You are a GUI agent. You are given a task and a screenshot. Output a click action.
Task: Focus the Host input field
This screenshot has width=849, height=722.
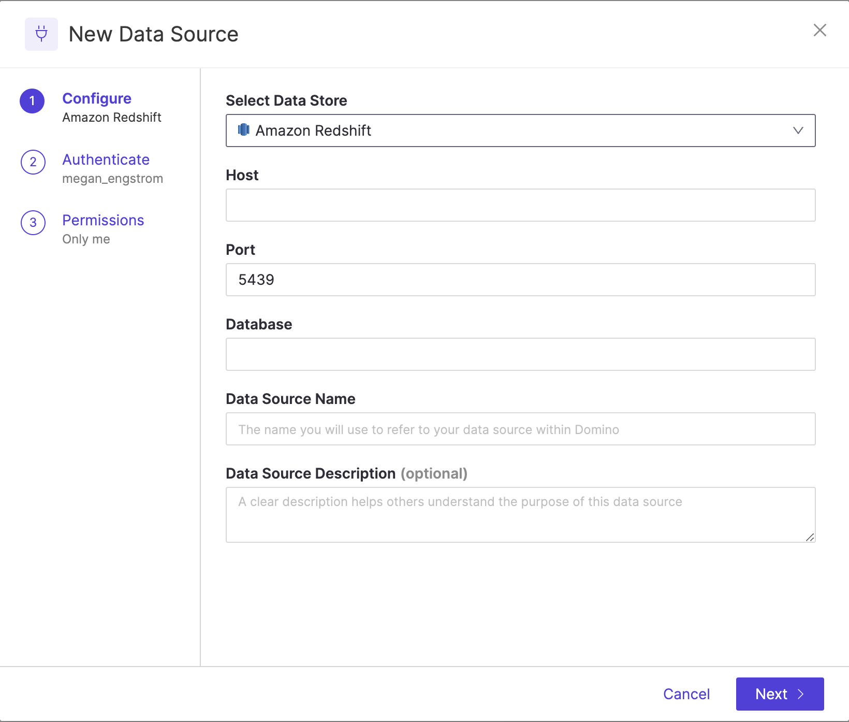pos(521,205)
